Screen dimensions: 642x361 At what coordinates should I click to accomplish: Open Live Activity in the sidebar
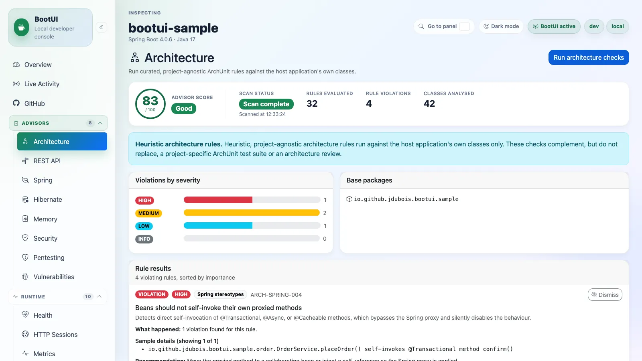tap(58, 84)
